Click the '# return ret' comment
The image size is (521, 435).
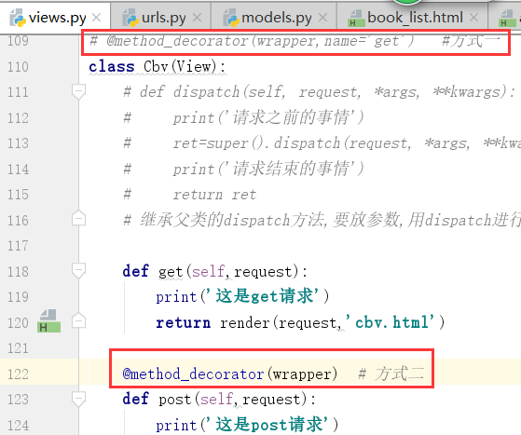tap(190, 195)
